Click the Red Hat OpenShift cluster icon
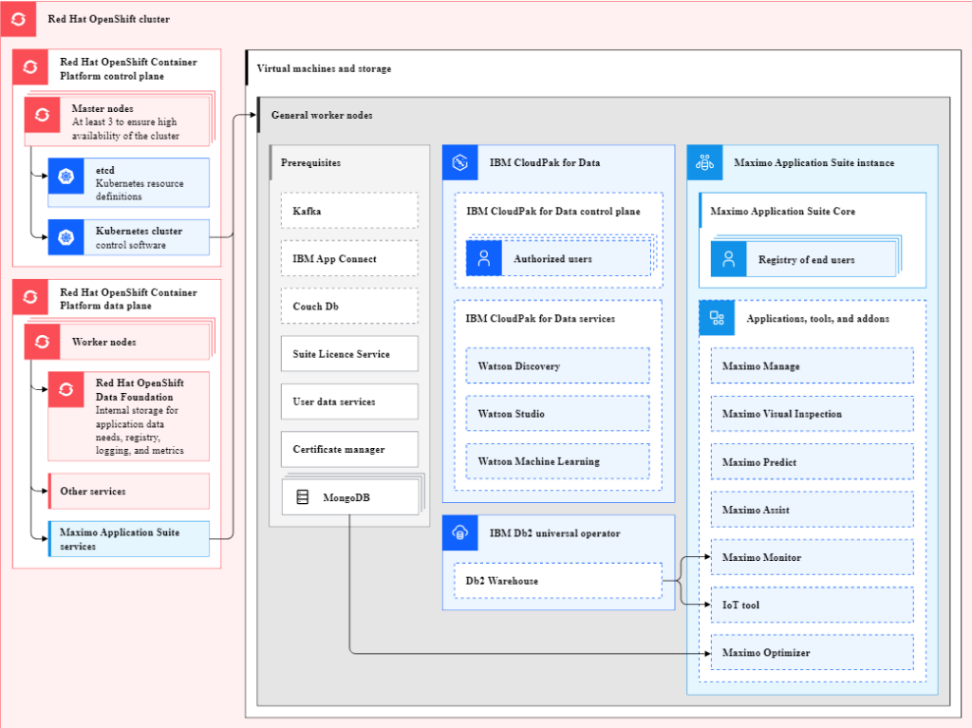This screenshot has width=972, height=728. (x=19, y=19)
